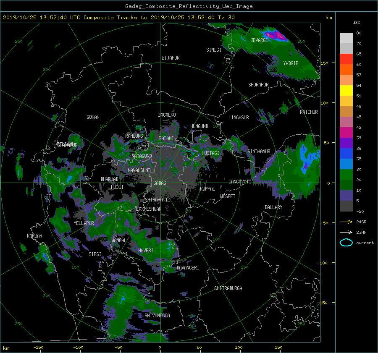Click the LINGASUR town label
The image size is (378, 353).
pos(239,118)
